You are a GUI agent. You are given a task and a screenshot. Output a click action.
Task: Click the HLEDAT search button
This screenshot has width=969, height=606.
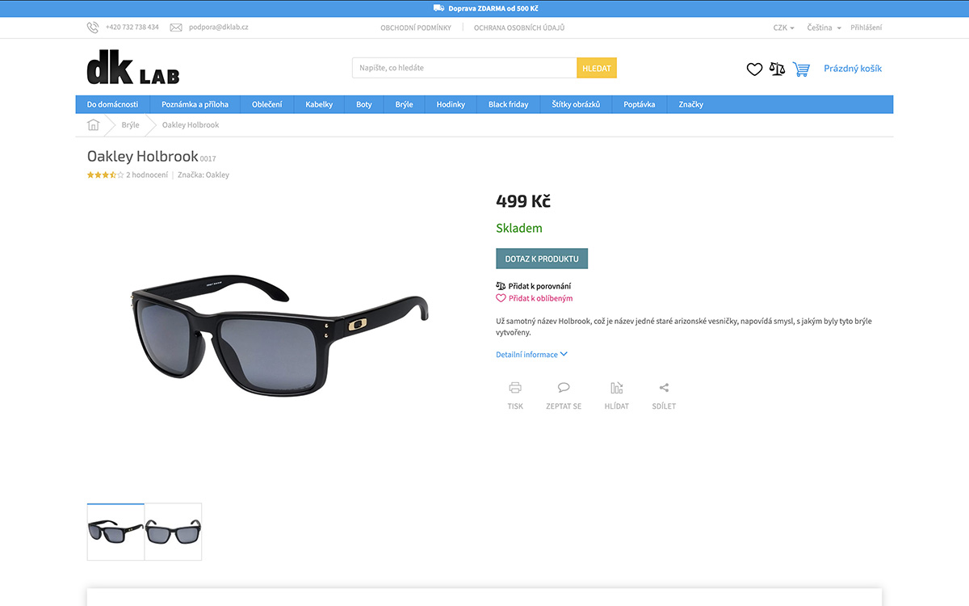pyautogui.click(x=597, y=68)
